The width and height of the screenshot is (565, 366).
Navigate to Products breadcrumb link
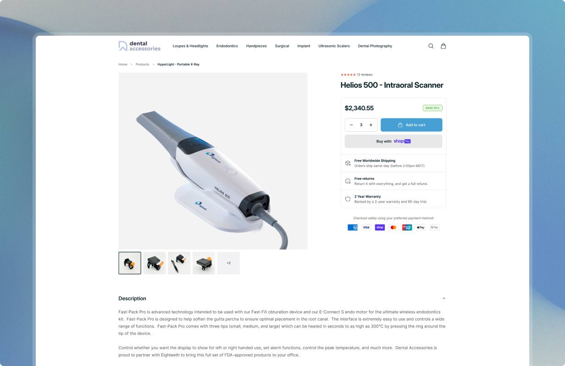142,65
